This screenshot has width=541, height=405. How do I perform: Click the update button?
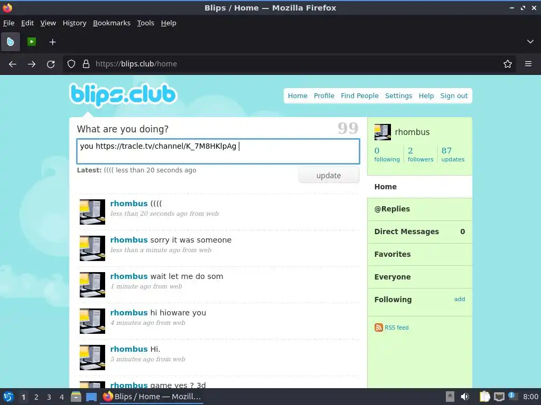[x=329, y=175]
